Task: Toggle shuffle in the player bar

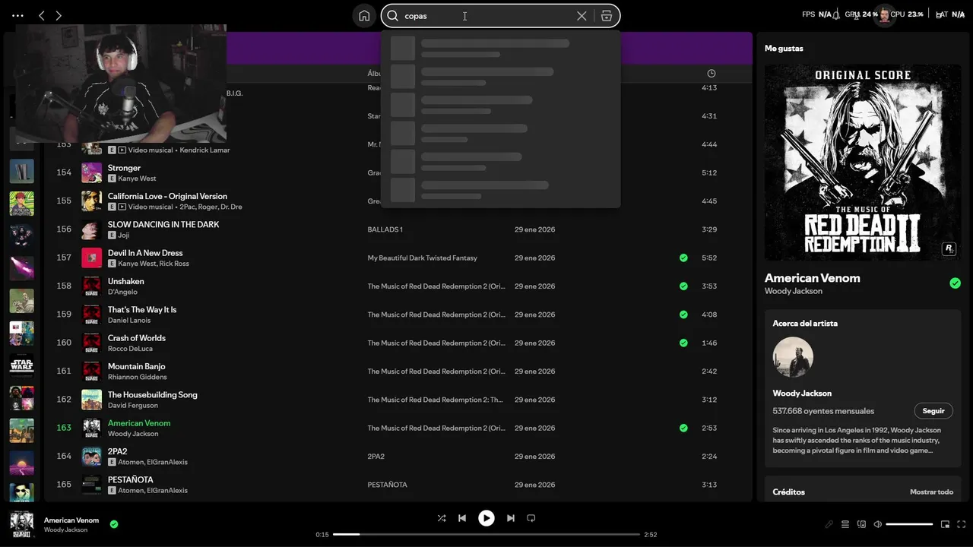Action: tap(442, 518)
